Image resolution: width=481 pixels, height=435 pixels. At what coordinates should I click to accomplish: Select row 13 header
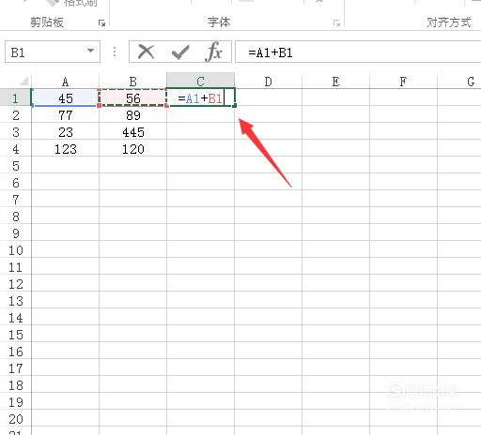click(x=16, y=300)
